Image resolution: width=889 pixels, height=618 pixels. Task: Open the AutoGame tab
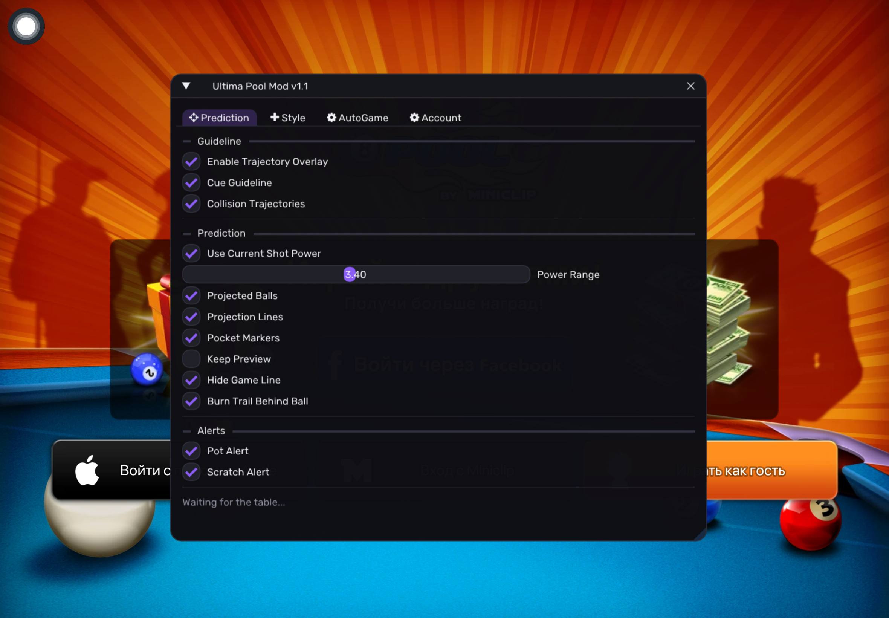357,118
